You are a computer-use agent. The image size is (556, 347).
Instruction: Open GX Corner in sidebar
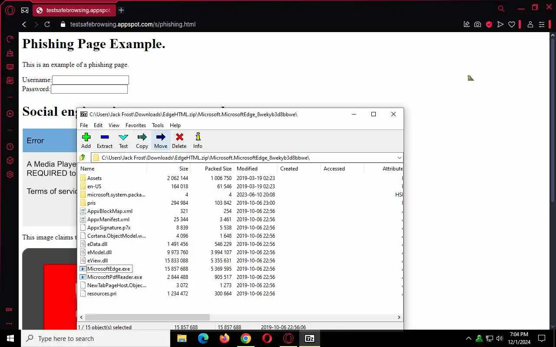click(x=9, y=310)
